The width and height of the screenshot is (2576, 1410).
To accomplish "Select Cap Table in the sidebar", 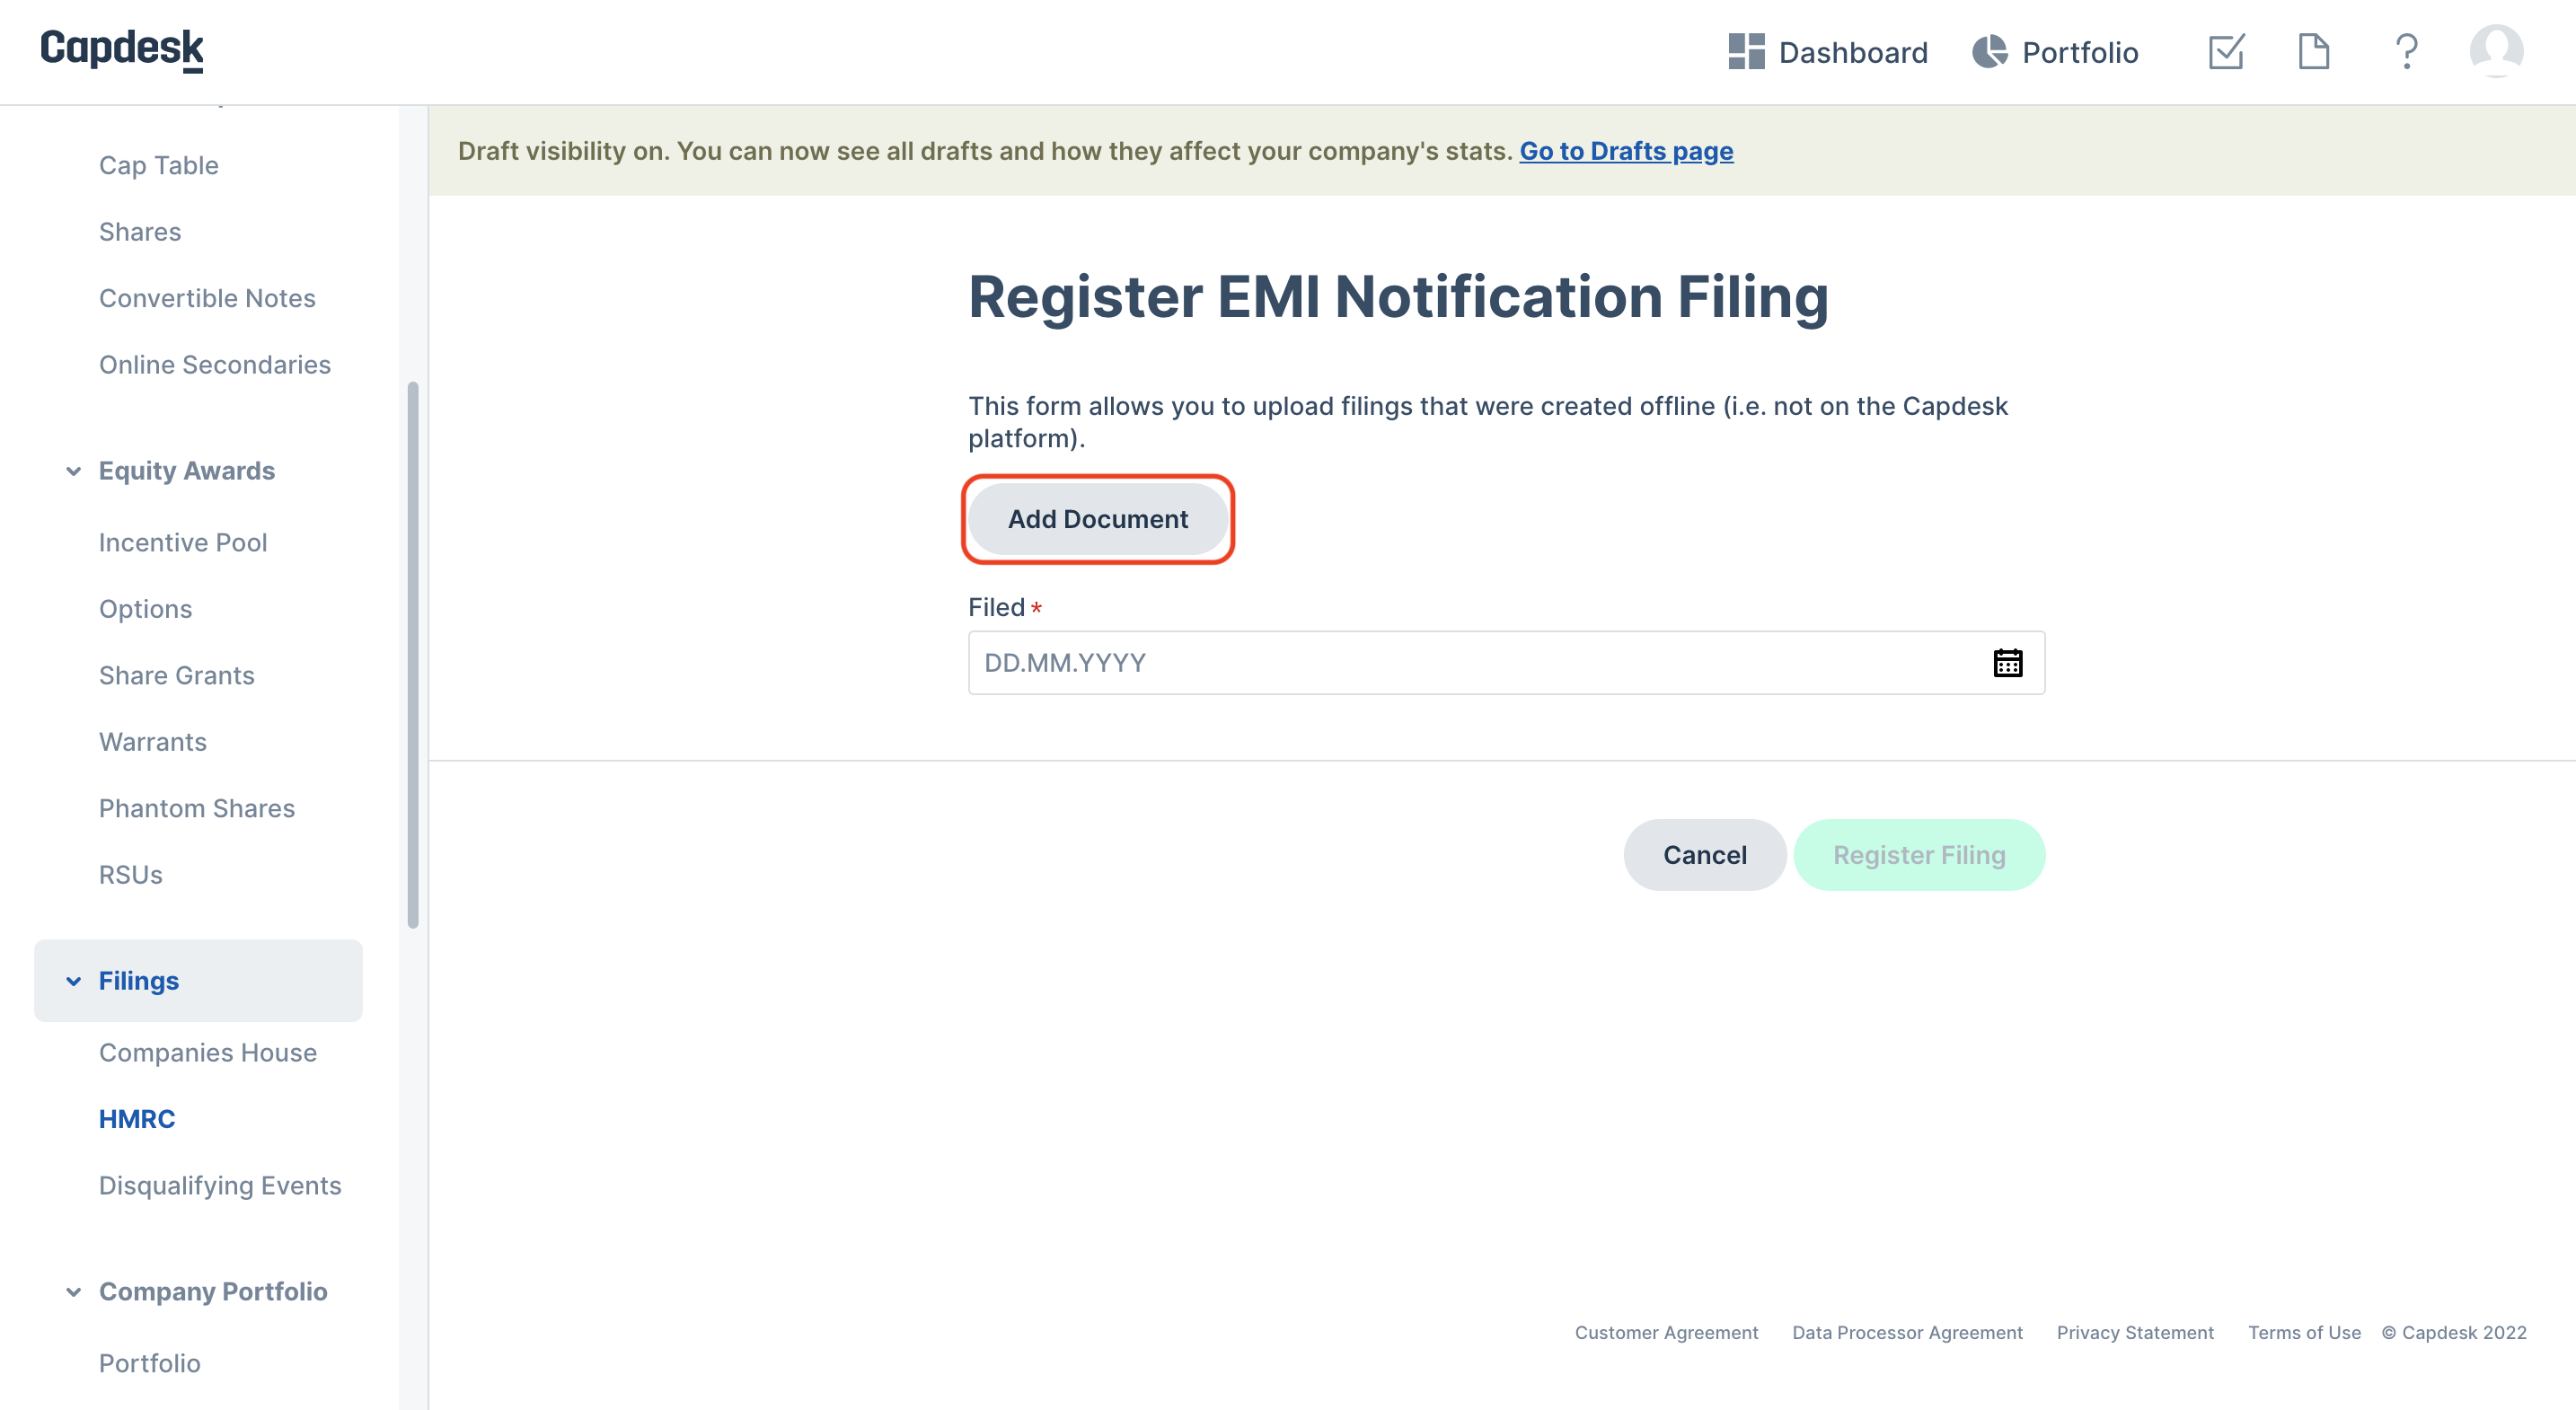I will [x=159, y=165].
